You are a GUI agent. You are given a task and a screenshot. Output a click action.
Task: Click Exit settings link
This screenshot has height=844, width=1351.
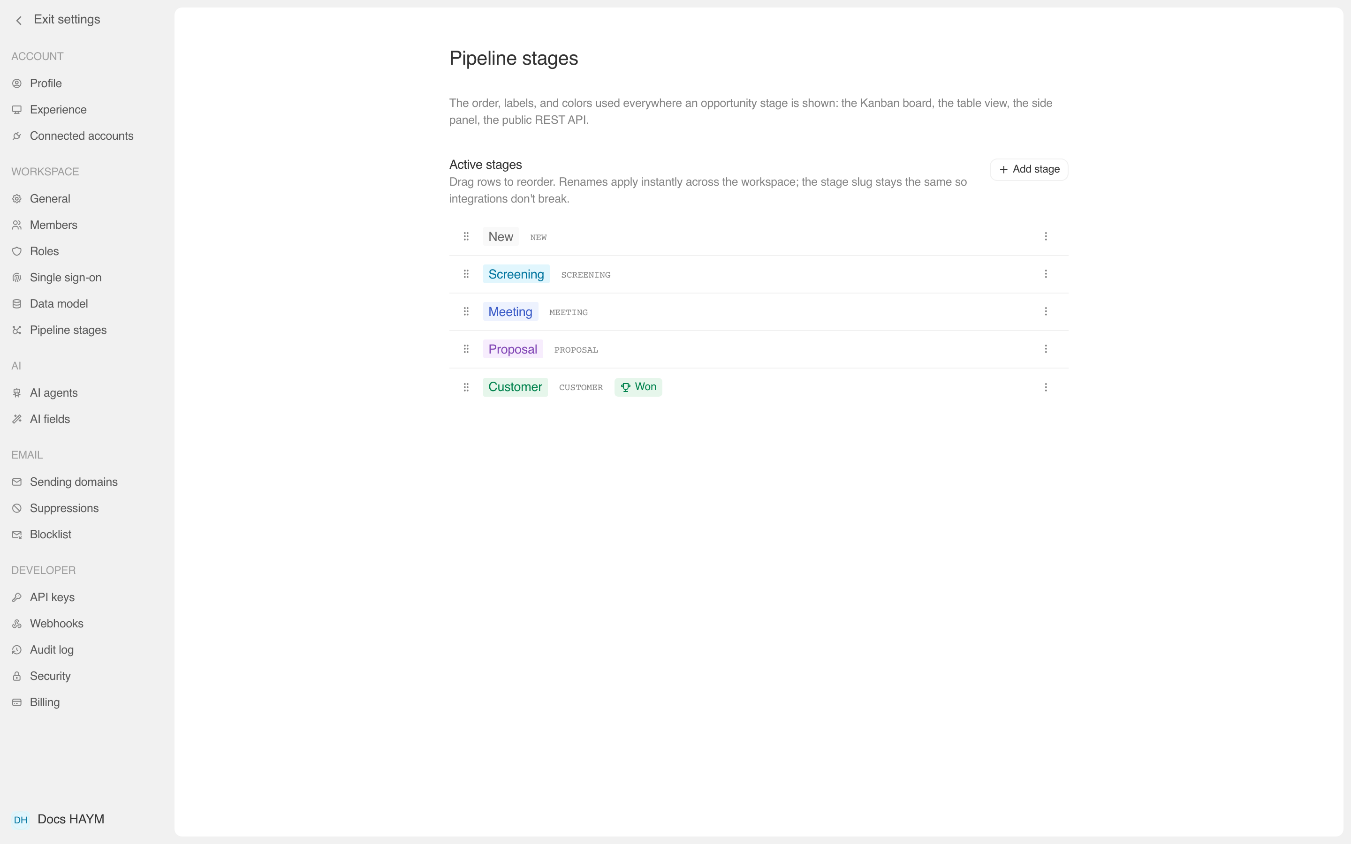(67, 20)
